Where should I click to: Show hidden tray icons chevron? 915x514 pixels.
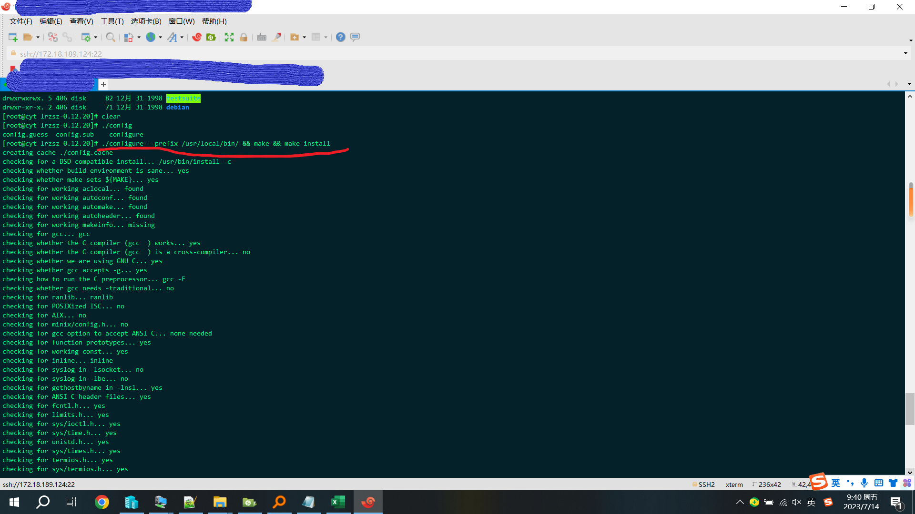coord(740,502)
